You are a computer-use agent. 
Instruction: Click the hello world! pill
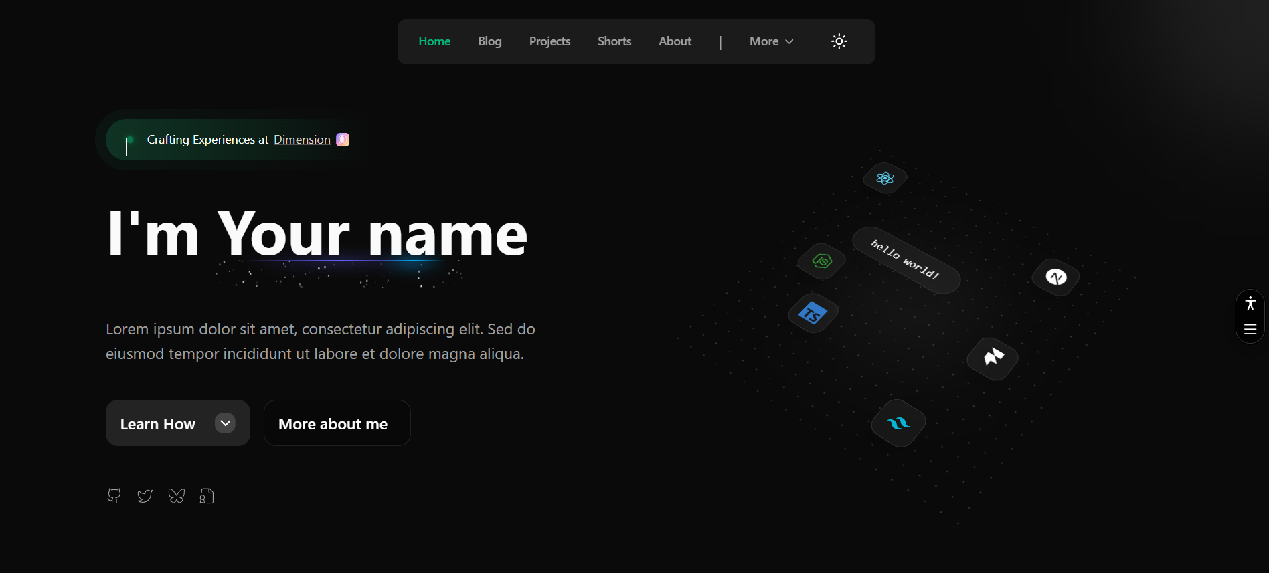click(x=906, y=259)
